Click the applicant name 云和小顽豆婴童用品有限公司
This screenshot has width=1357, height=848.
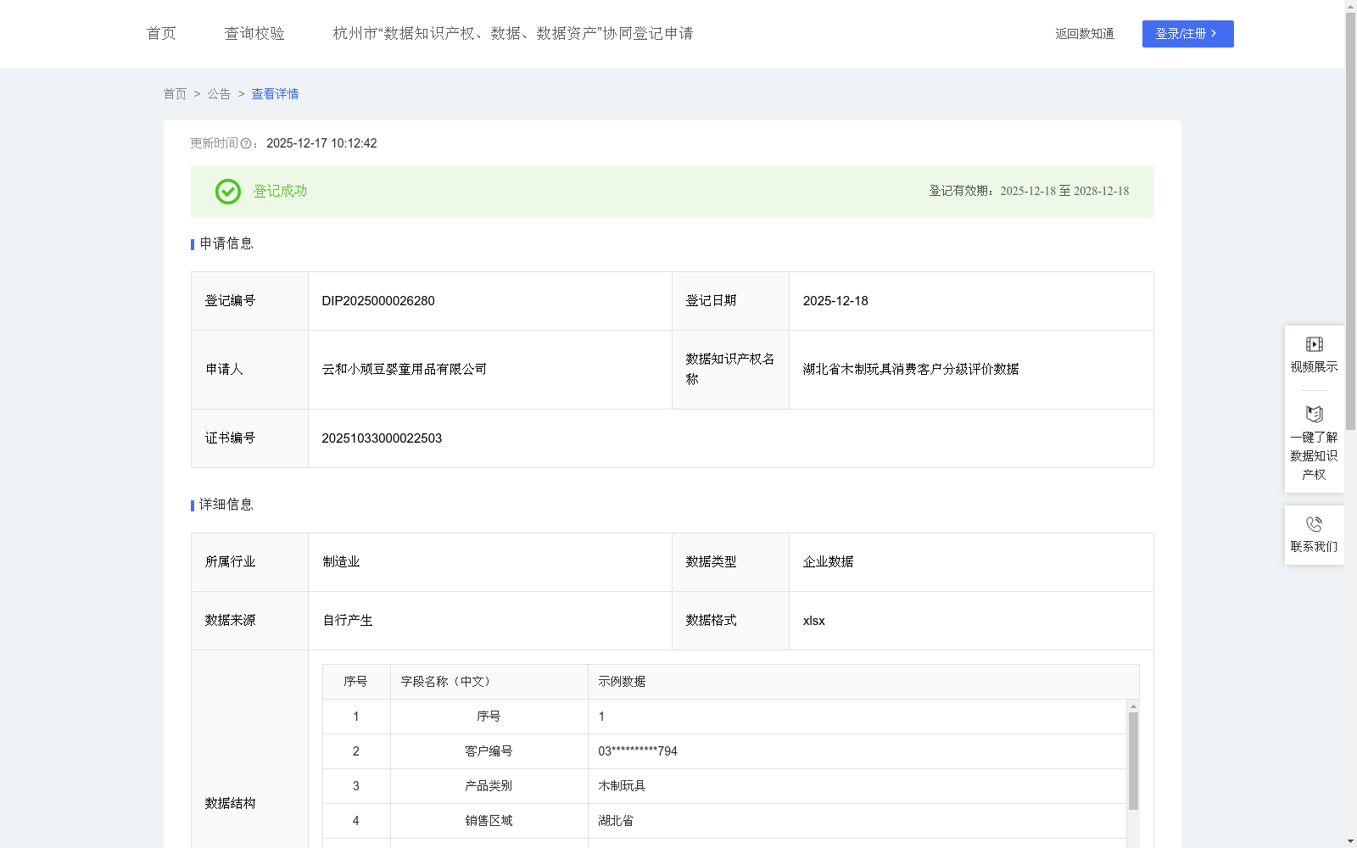click(x=405, y=370)
